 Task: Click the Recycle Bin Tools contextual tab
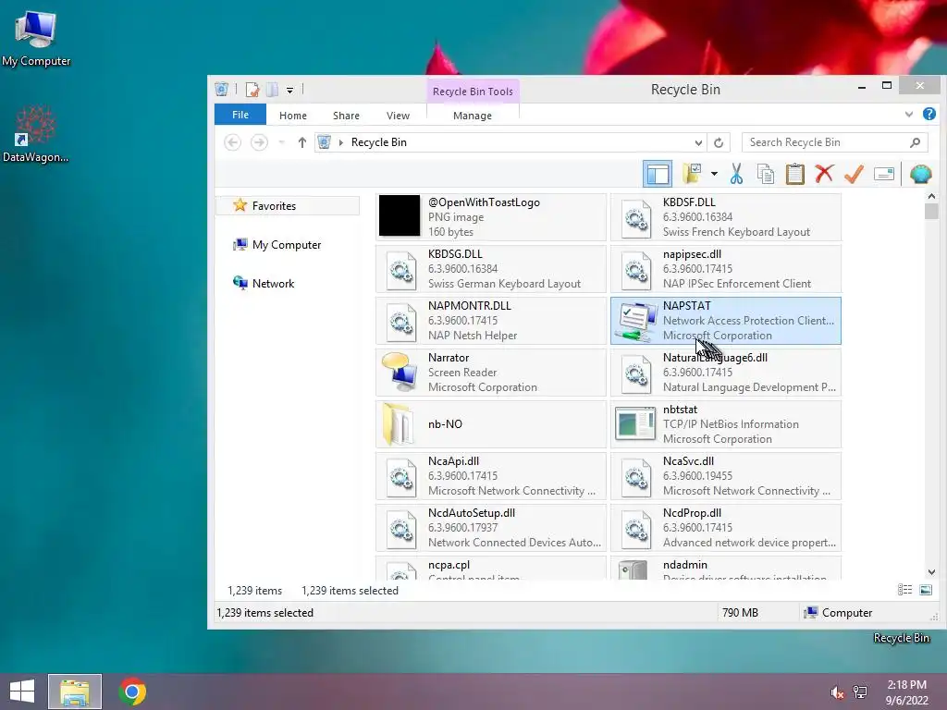tap(473, 92)
